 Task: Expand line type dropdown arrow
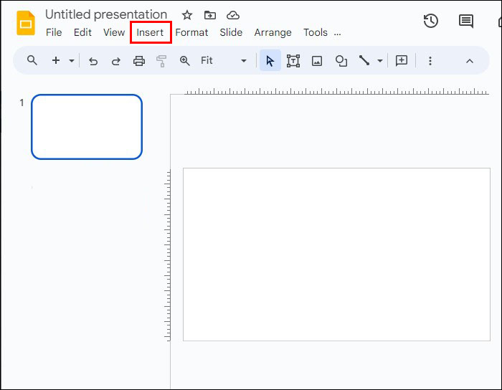380,61
